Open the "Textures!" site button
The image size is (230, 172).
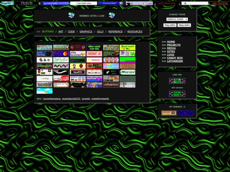tap(94, 60)
